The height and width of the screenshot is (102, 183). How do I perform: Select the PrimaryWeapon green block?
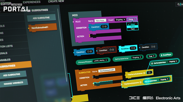click(93, 61)
